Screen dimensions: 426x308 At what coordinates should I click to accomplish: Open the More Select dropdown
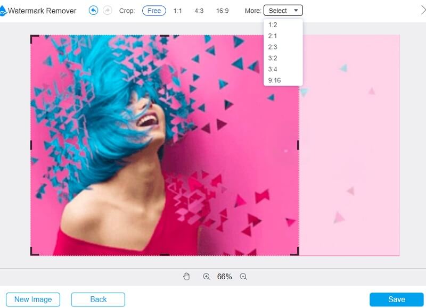coord(283,10)
